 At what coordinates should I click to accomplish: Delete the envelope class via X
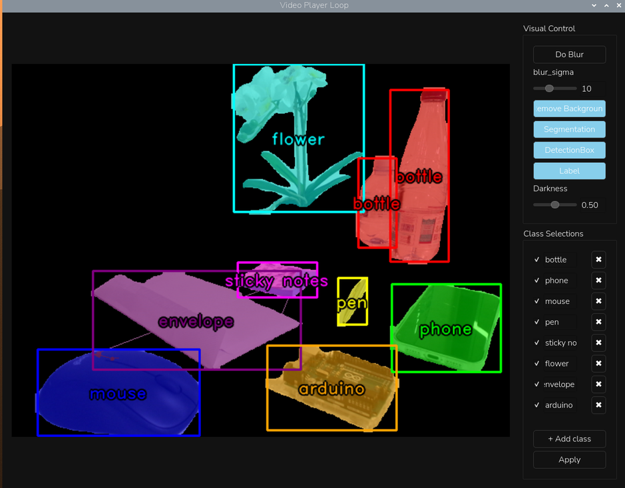click(x=598, y=384)
